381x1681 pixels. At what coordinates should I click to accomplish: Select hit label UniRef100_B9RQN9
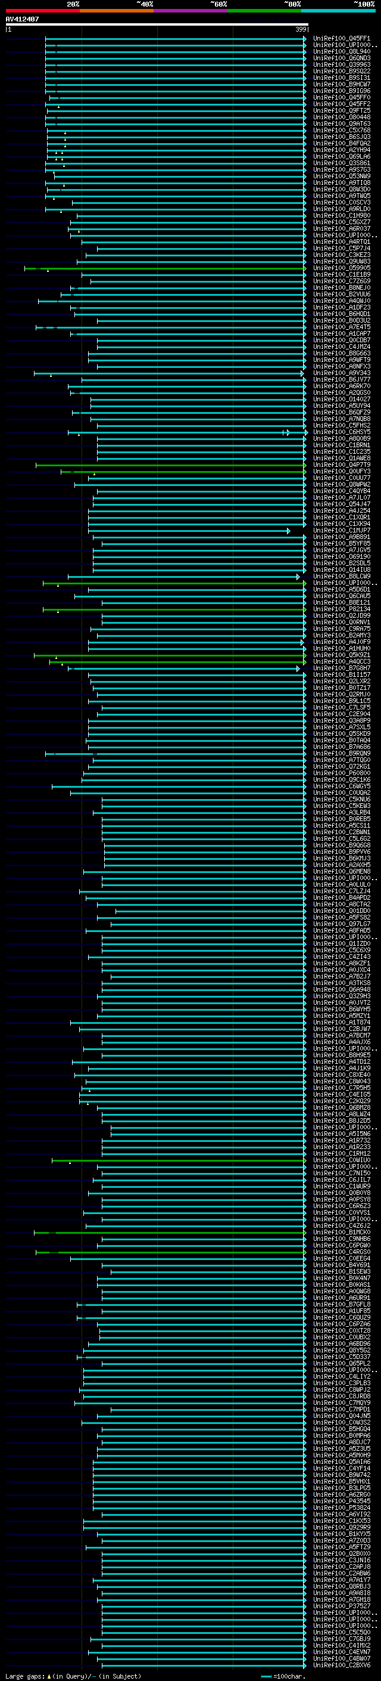tap(342, 754)
